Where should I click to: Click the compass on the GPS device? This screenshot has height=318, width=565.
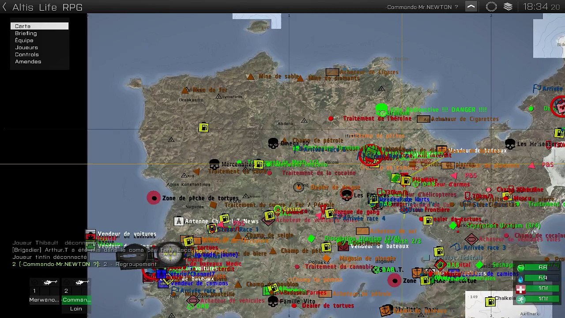[170, 254]
